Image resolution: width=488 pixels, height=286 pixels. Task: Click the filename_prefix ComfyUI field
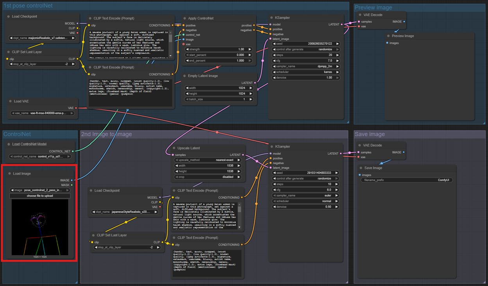(x=406, y=180)
